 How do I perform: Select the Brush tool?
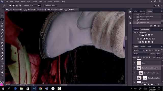pos(2,36)
